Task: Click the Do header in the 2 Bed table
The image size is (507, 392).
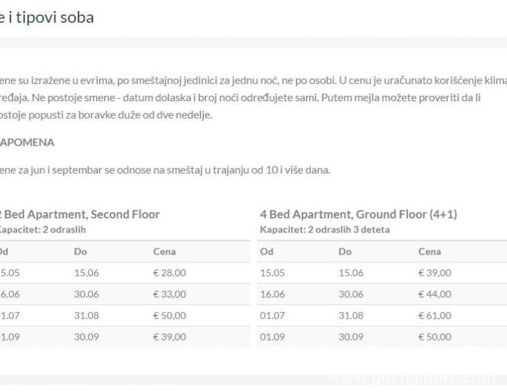Action: pos(80,252)
